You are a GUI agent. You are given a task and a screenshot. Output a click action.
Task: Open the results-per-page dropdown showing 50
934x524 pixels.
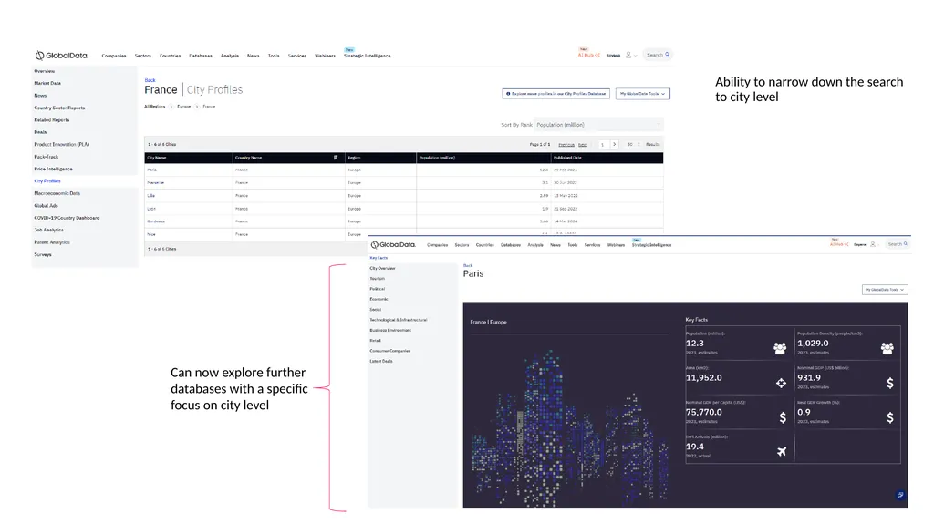coord(633,144)
